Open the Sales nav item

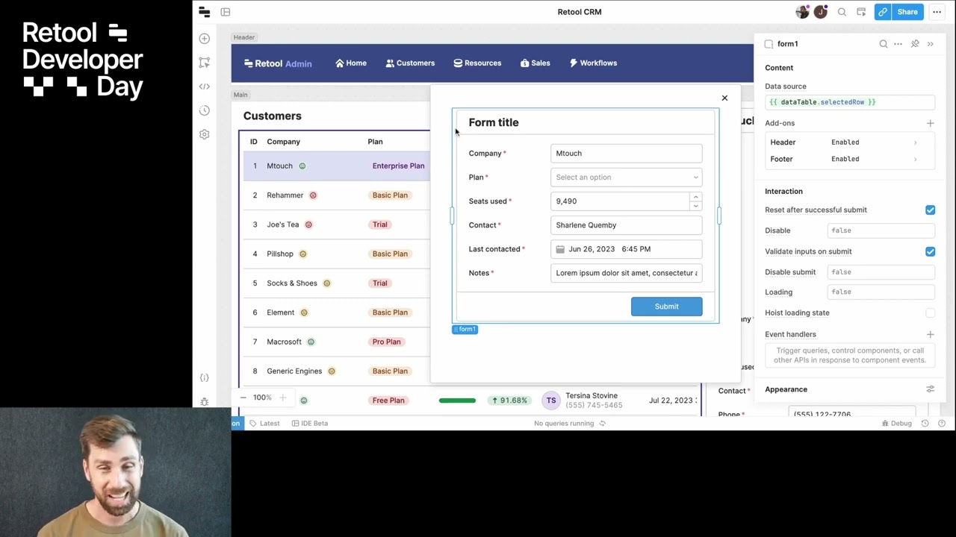(x=536, y=63)
